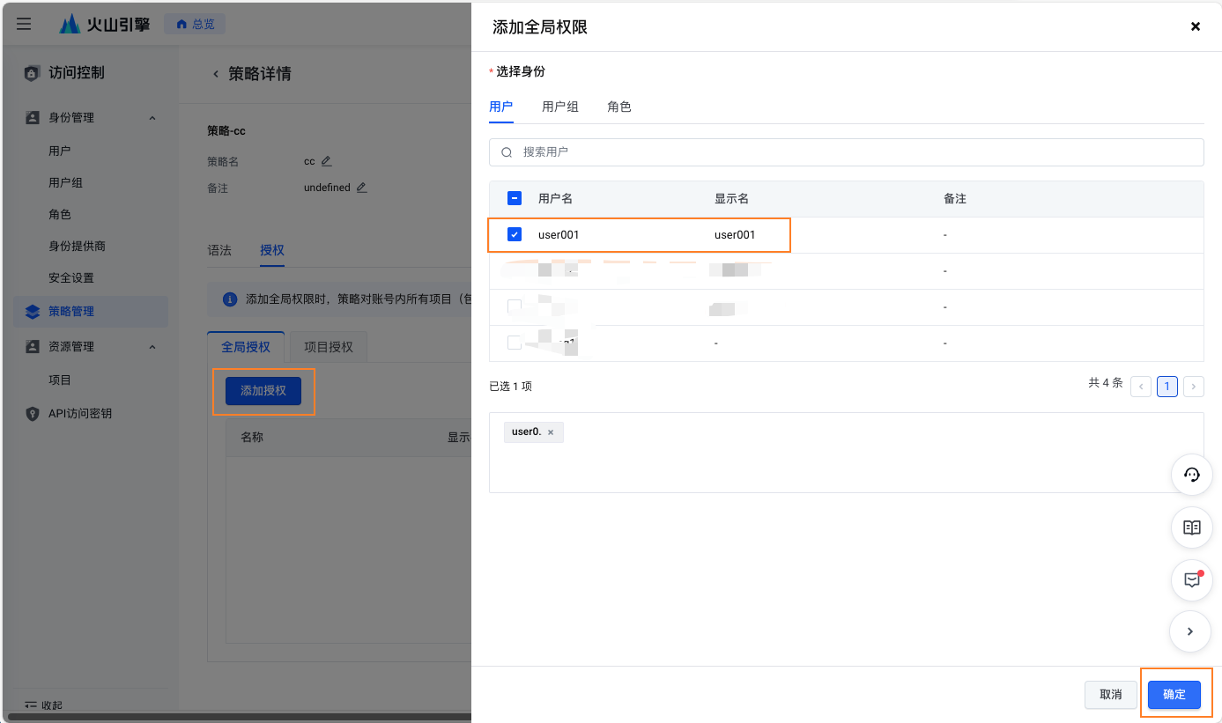
Task: Click 确定 to confirm
Action: (1174, 695)
